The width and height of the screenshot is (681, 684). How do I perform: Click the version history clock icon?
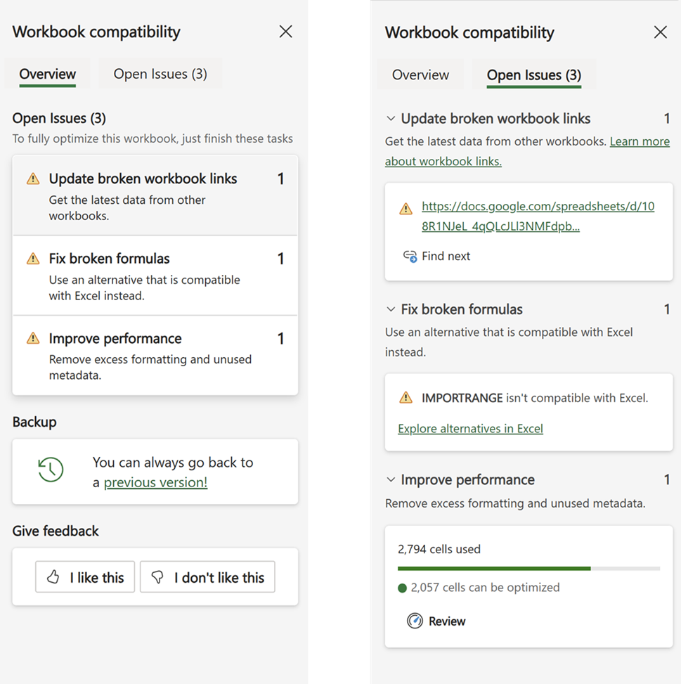coord(51,470)
